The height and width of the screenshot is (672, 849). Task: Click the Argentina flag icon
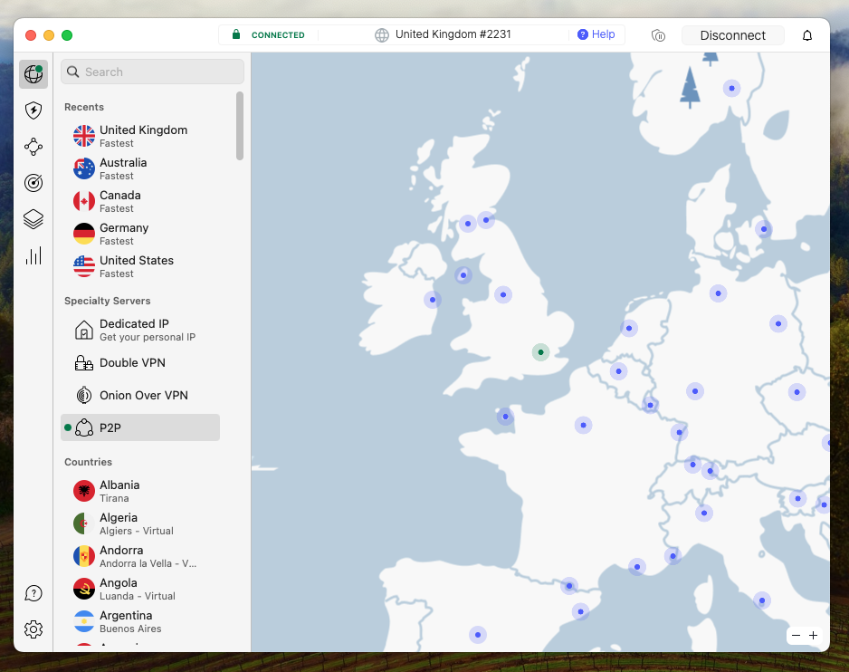[x=84, y=621]
